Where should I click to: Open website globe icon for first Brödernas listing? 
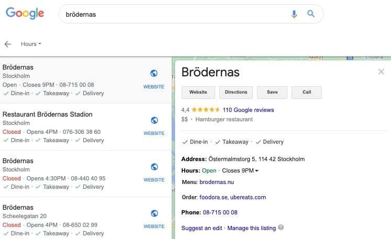tap(154, 73)
